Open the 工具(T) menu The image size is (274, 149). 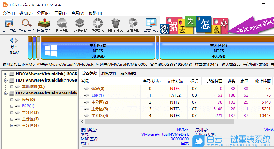(x=60, y=13)
